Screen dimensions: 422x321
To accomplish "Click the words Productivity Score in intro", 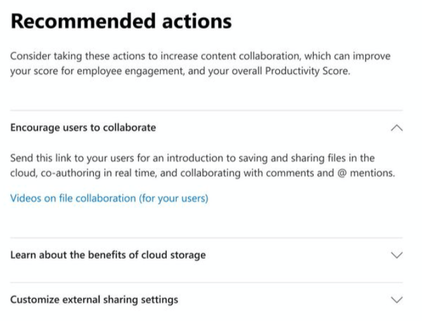I will coord(307,71).
